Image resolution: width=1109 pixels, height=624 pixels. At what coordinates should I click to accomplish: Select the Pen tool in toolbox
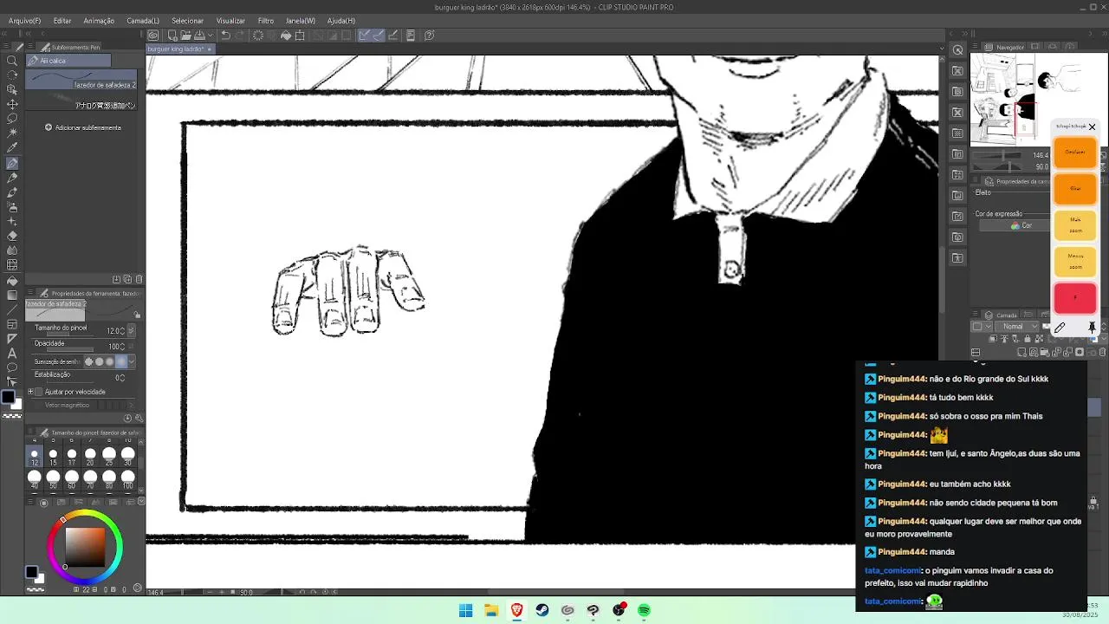tap(12, 163)
